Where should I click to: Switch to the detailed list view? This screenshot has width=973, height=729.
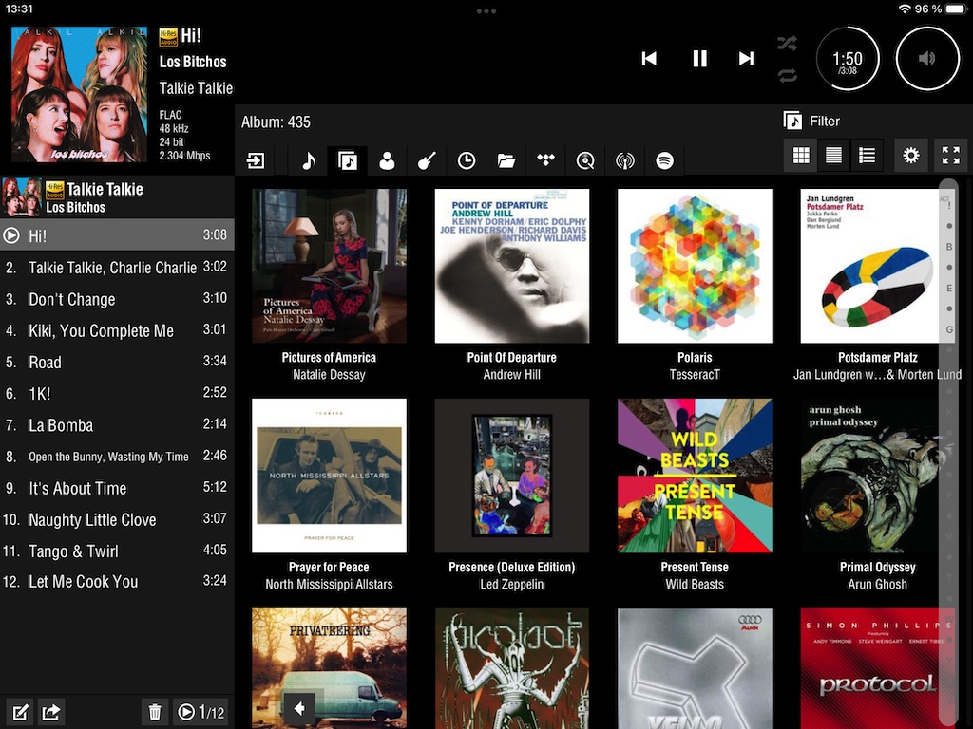[867, 155]
